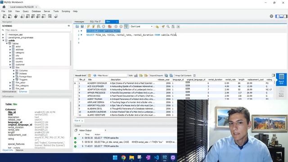Create a new schema from the main toolbar
This screenshot has height=162, width=288.
click(22, 16)
